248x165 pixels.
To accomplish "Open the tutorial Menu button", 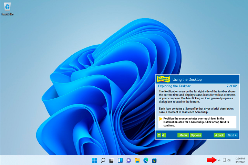I will pyautogui.click(x=183, y=135).
